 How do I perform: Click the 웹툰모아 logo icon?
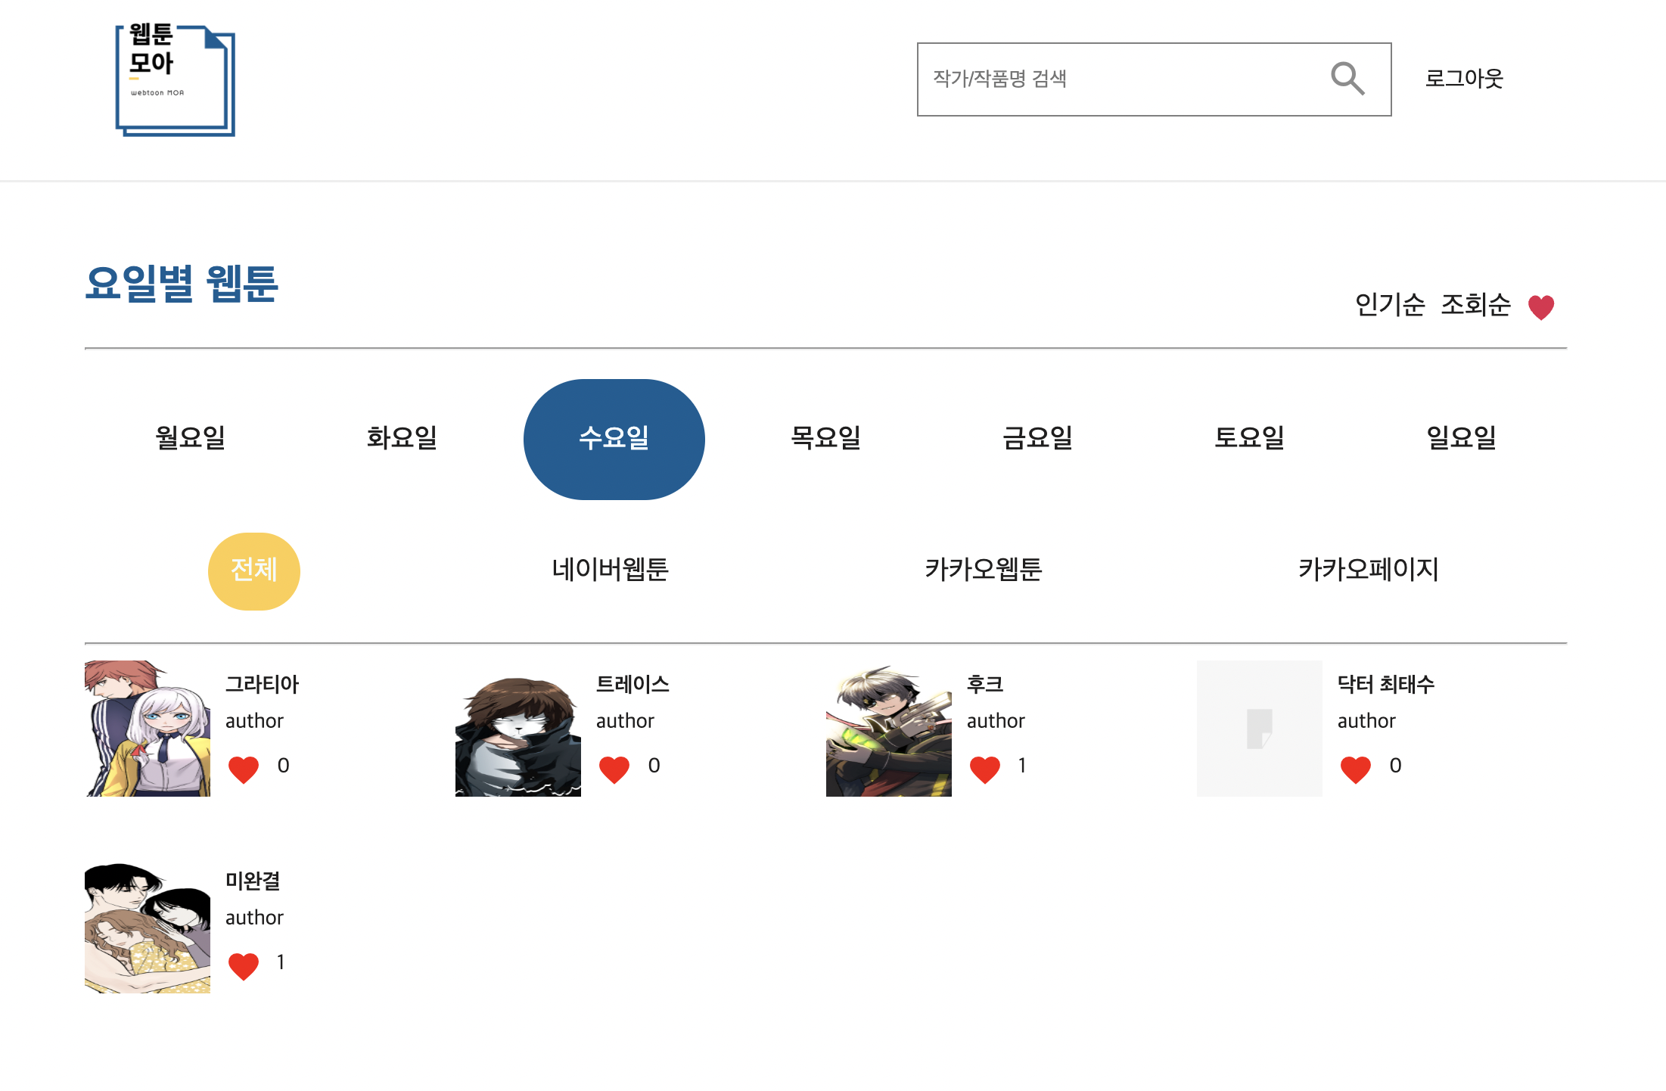click(x=175, y=80)
